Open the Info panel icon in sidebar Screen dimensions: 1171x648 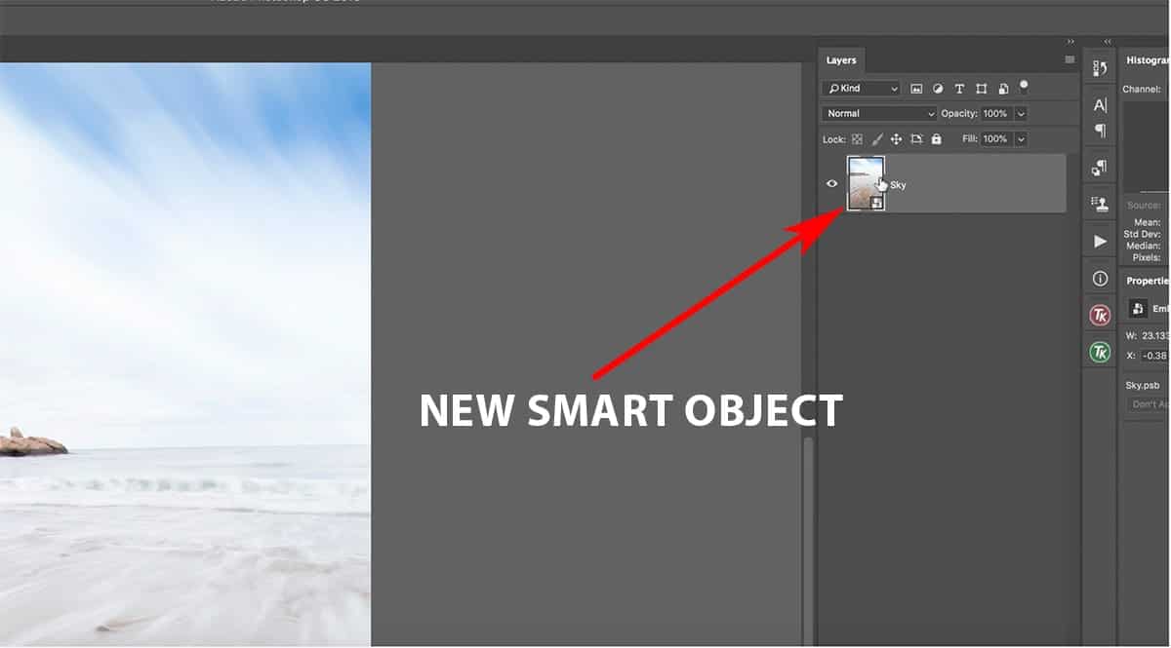1099,279
